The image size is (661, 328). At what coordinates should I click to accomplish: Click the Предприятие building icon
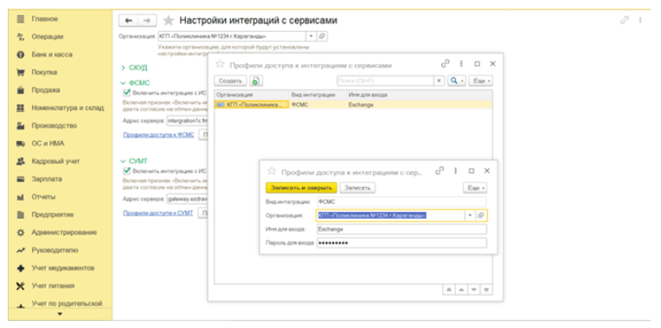pyautogui.click(x=20, y=215)
